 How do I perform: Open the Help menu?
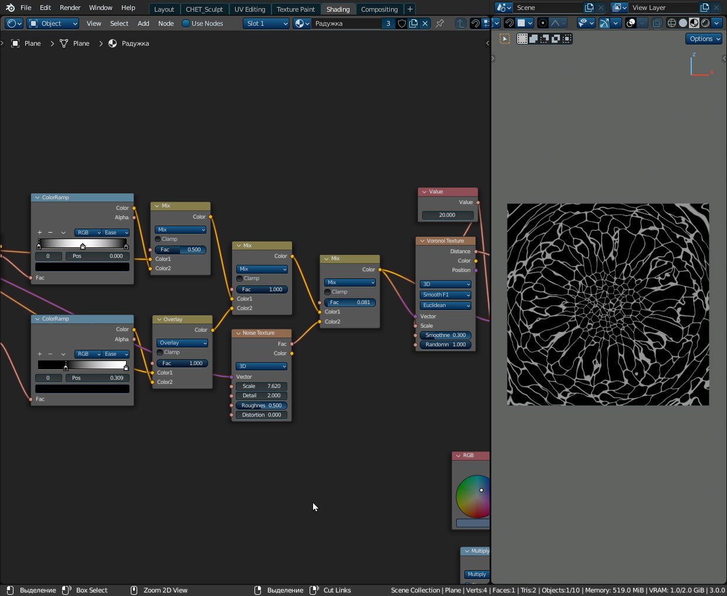click(128, 8)
